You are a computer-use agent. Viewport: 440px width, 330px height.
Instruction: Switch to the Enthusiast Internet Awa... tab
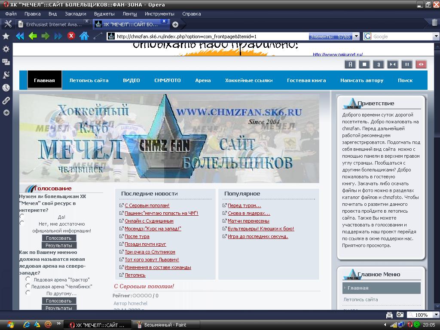click(53, 24)
